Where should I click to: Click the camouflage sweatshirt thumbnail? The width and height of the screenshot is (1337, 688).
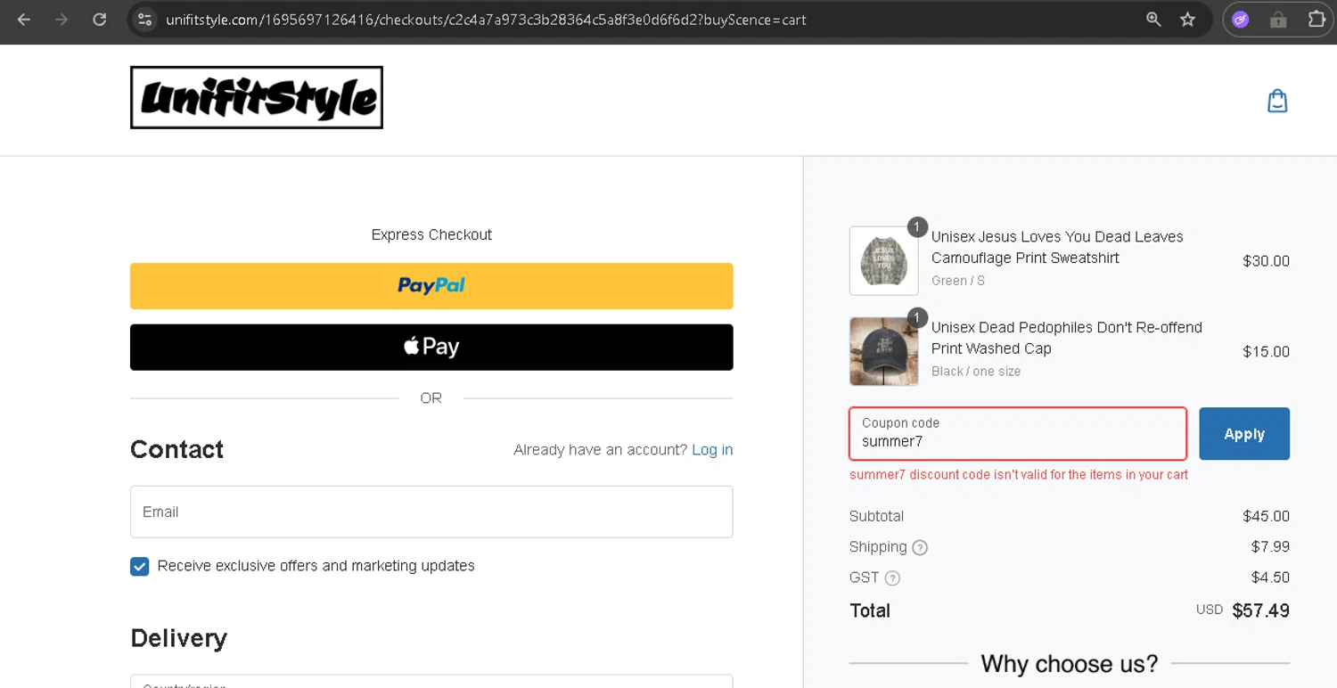884,260
